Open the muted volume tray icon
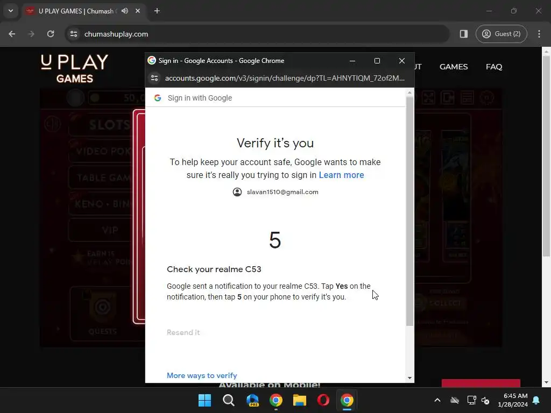The width and height of the screenshot is (551, 413). [486, 400]
